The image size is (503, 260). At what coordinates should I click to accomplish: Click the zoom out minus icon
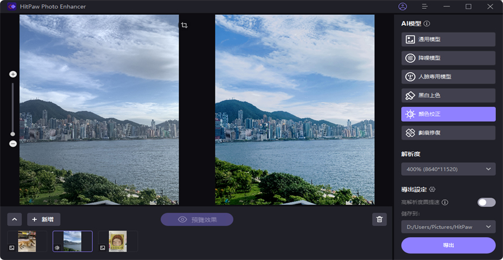(x=13, y=144)
